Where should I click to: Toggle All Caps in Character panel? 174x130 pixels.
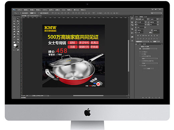(x=144, y=36)
